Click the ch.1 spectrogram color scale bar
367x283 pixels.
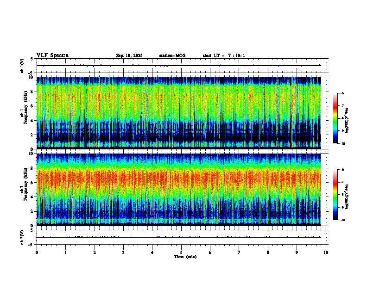tap(335, 118)
